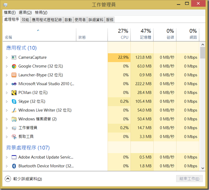The height and width of the screenshot is (190, 209).
Task: Click the PCMan icon
Action: click(14, 93)
